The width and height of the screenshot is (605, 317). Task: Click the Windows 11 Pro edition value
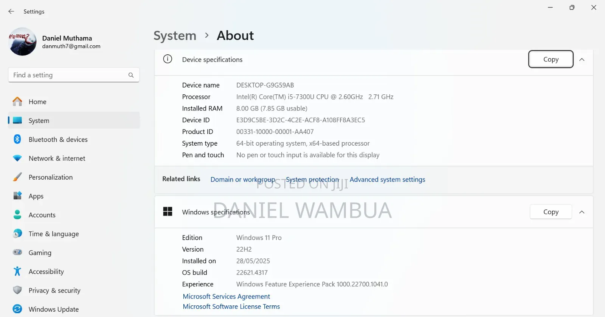tap(259, 238)
